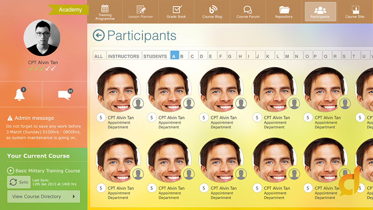Select the ALL filter tab
The image size is (373, 210).
coord(99,56)
